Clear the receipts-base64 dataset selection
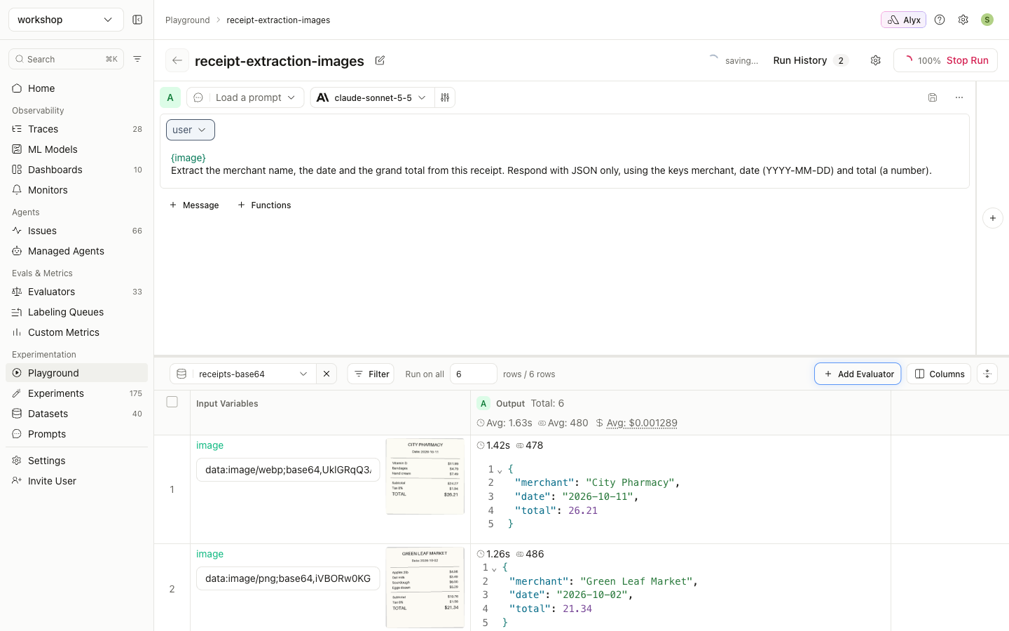 [x=327, y=374]
